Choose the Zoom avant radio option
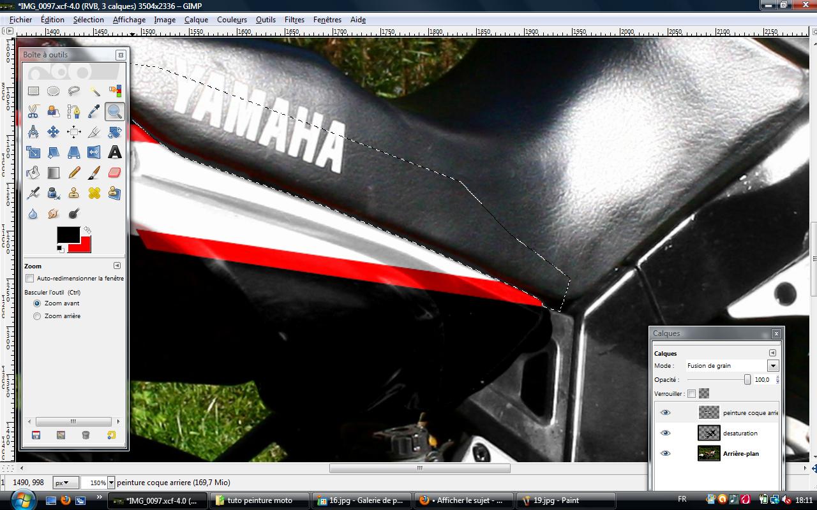The height and width of the screenshot is (510, 817). pyautogui.click(x=37, y=303)
